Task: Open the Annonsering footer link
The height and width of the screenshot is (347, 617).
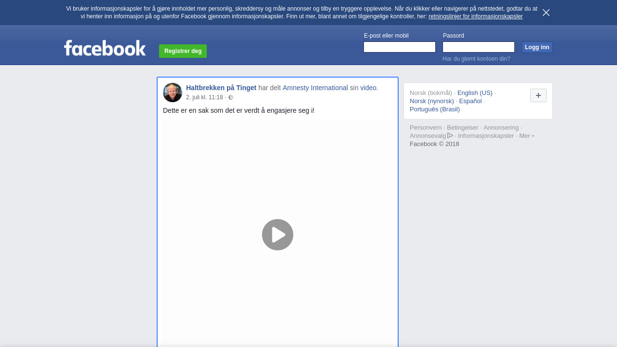Action: tap(501, 127)
